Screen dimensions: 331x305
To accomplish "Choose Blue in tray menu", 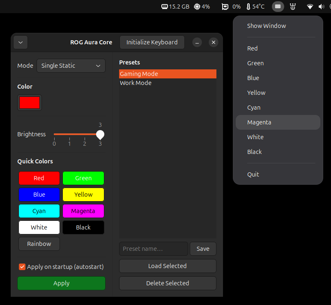I will click(278, 78).
